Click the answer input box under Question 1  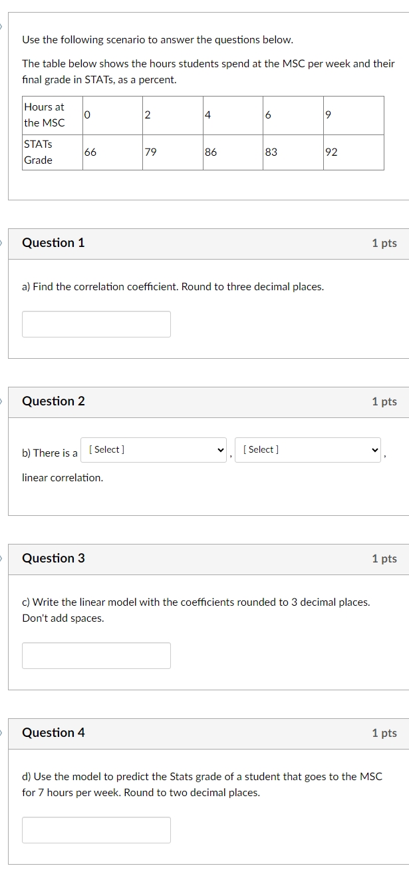[x=96, y=324]
